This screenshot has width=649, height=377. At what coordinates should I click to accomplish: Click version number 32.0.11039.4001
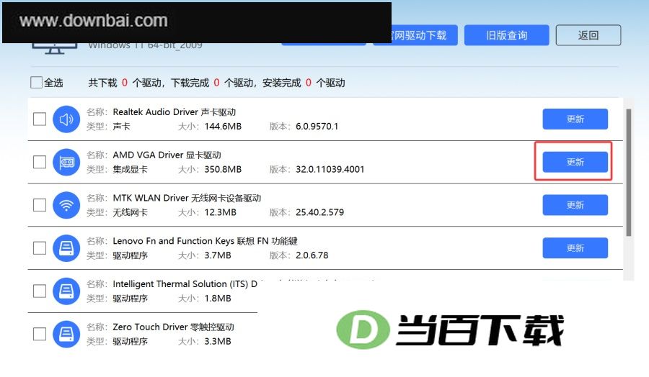pos(330,169)
